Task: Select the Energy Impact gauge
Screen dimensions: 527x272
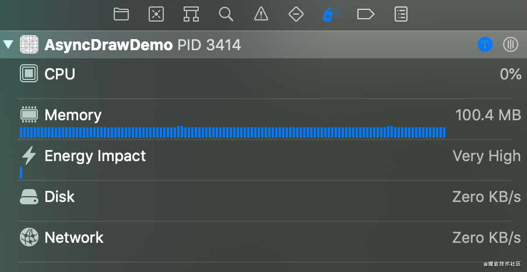Action: pos(95,156)
